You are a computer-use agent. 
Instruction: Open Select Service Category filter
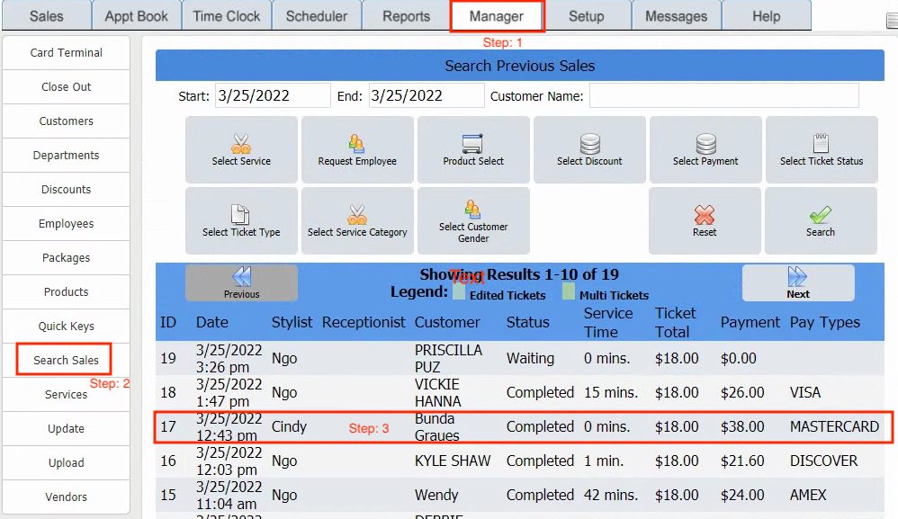pyautogui.click(x=357, y=215)
